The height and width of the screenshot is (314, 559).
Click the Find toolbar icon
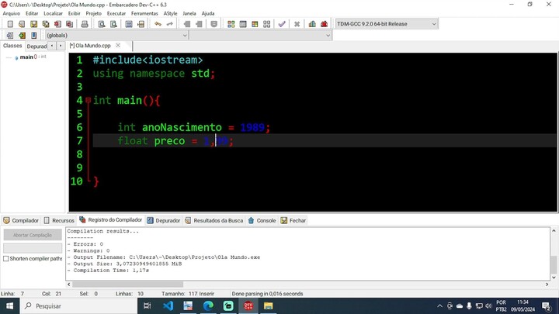102,24
